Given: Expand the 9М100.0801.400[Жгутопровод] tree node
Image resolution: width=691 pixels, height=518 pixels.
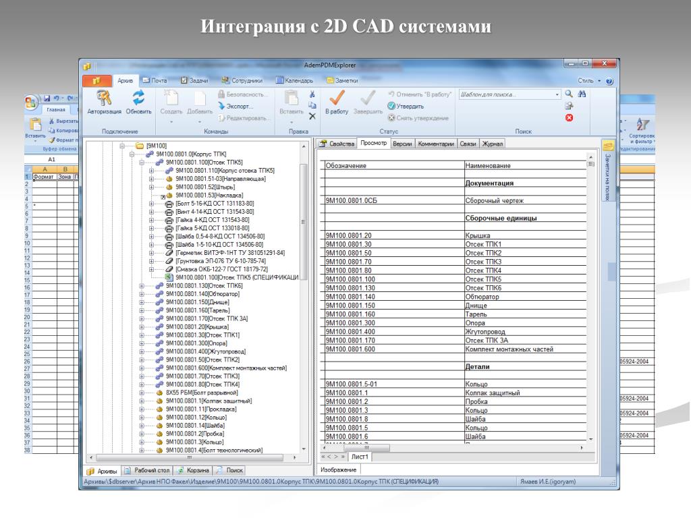Looking at the screenshot, I should click(x=142, y=352).
